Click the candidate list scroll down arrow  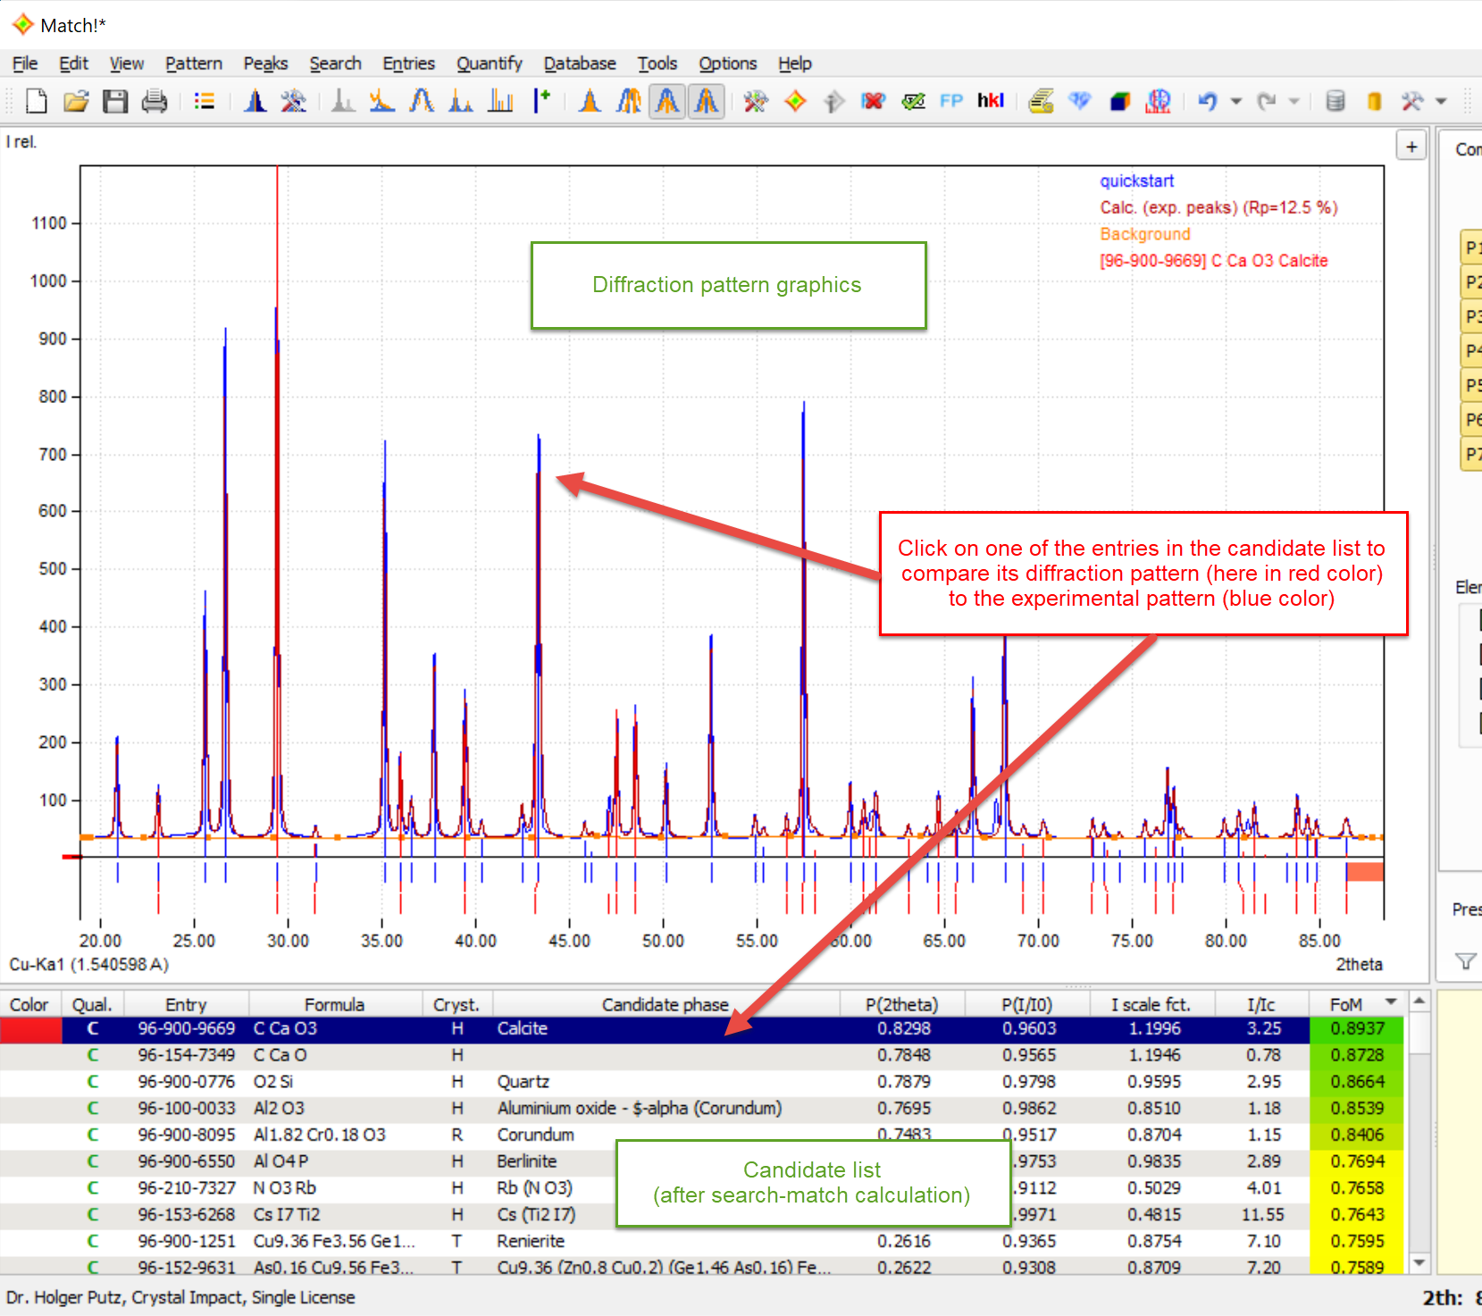click(1419, 1262)
